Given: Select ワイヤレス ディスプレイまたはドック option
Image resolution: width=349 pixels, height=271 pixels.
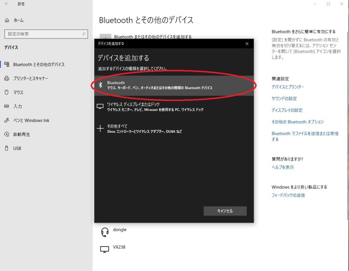Looking at the screenshot, I should point(174,107).
